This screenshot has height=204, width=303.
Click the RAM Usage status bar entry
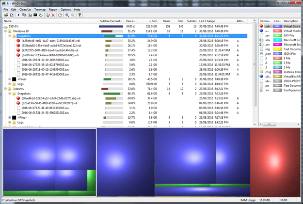255,200
